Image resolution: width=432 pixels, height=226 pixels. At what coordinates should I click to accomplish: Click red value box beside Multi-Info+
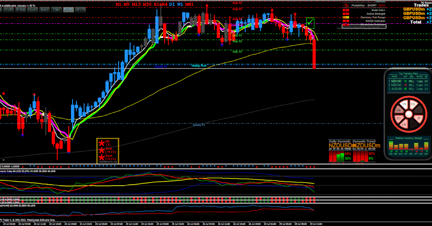346,10
